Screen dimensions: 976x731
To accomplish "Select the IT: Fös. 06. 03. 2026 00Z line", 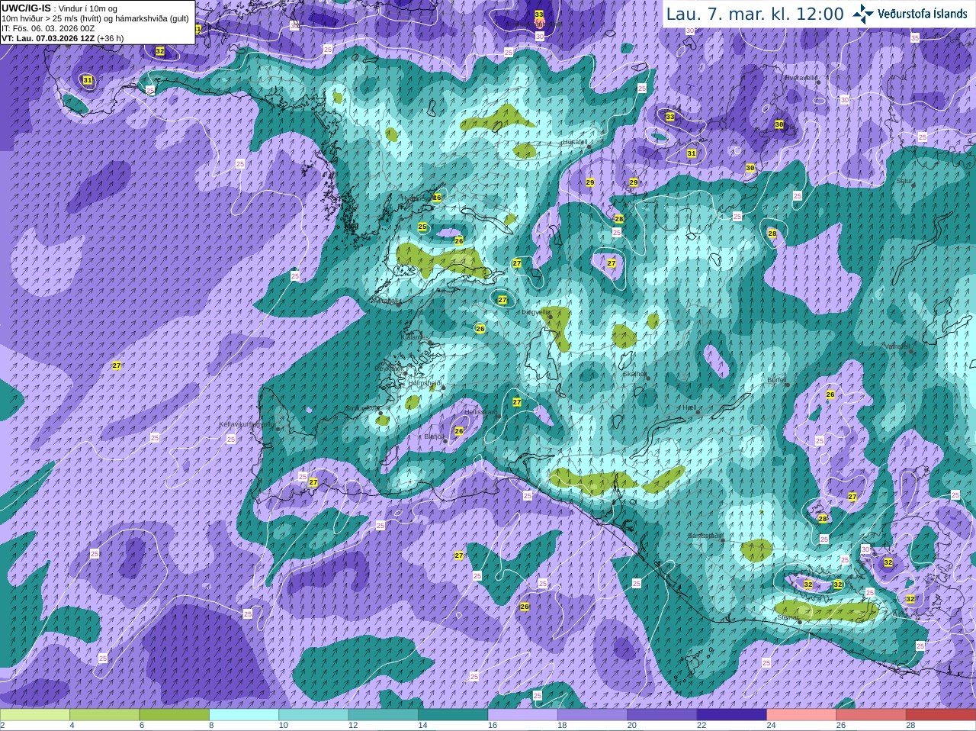I will point(48,28).
